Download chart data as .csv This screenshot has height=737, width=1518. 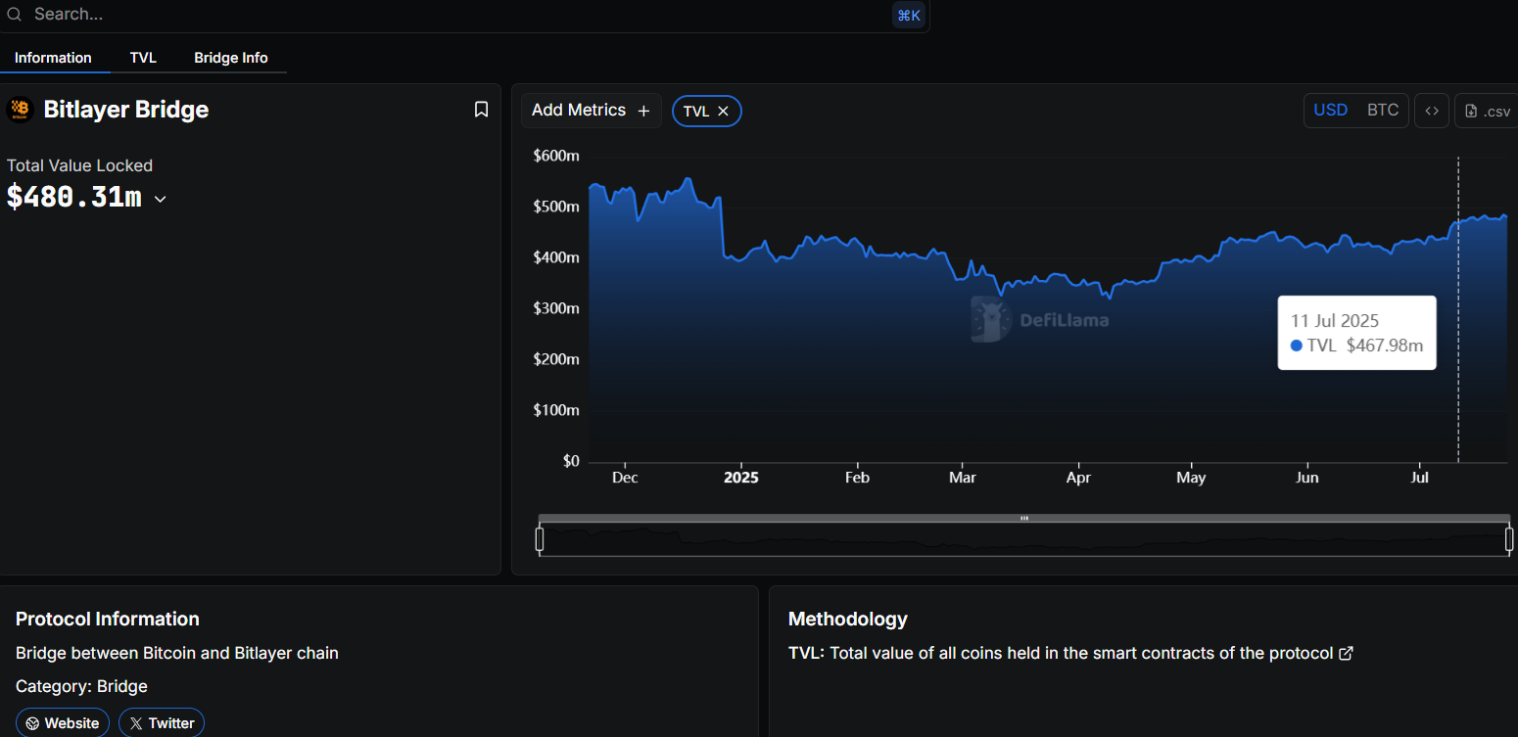click(x=1487, y=111)
